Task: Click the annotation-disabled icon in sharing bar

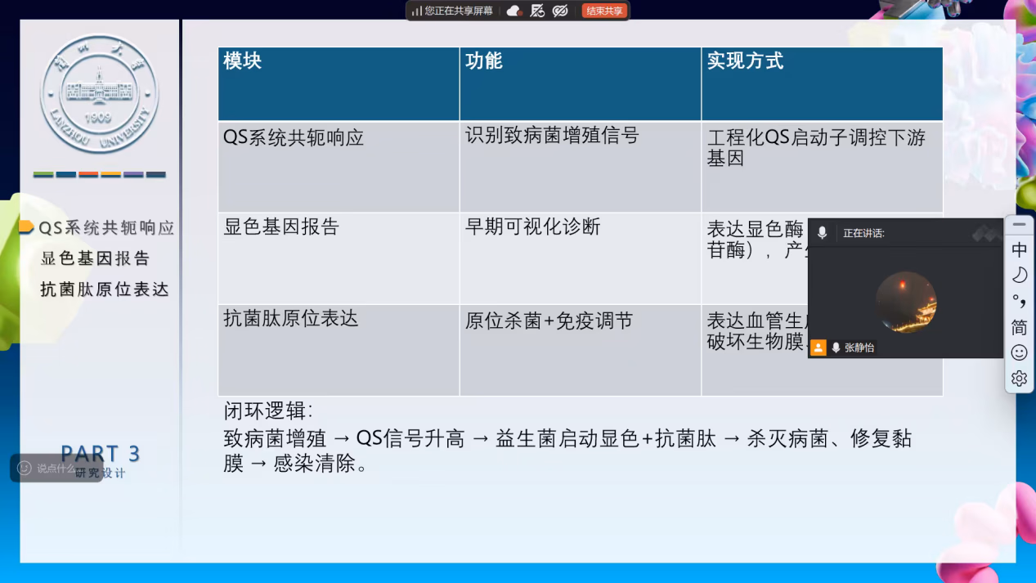Action: (537, 11)
